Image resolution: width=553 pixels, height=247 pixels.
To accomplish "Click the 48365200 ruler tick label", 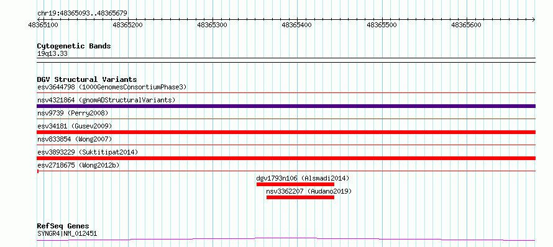I will tap(128, 25).
